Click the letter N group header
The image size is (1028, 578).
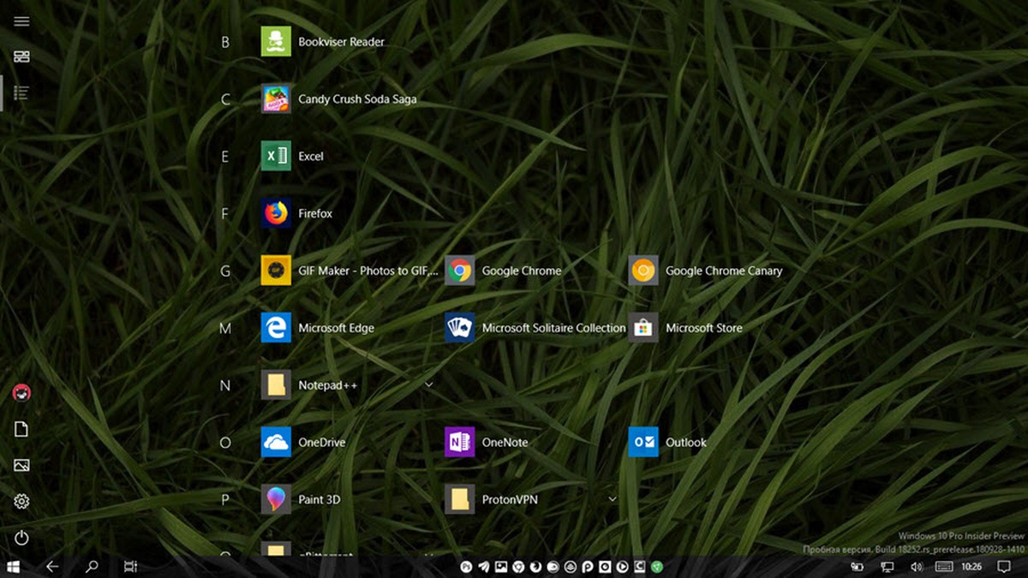[225, 385]
